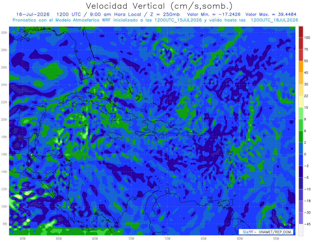The height and width of the screenshot is (242, 313).
Task: Pick the light green swatch between 9 and 15
Action: tap(301, 113)
